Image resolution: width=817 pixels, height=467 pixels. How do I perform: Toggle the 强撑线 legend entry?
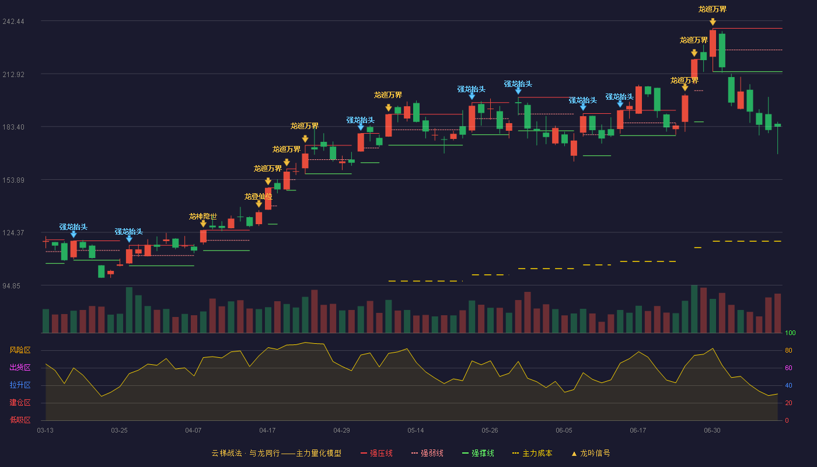coord(478,453)
